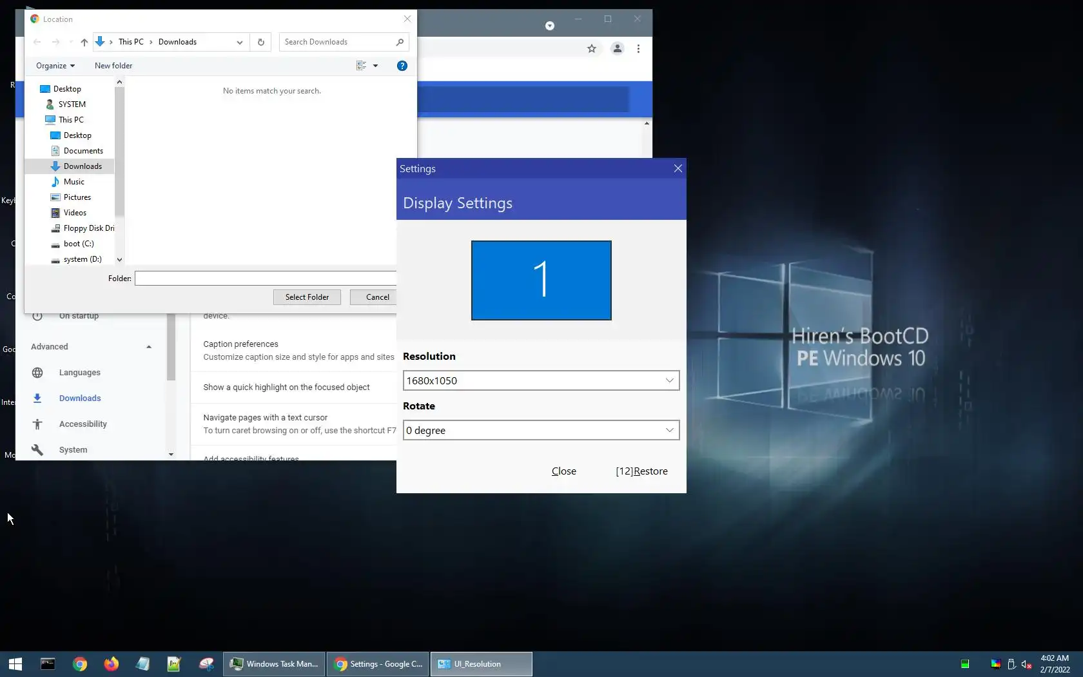Select Music in the folder tree

[74, 182]
